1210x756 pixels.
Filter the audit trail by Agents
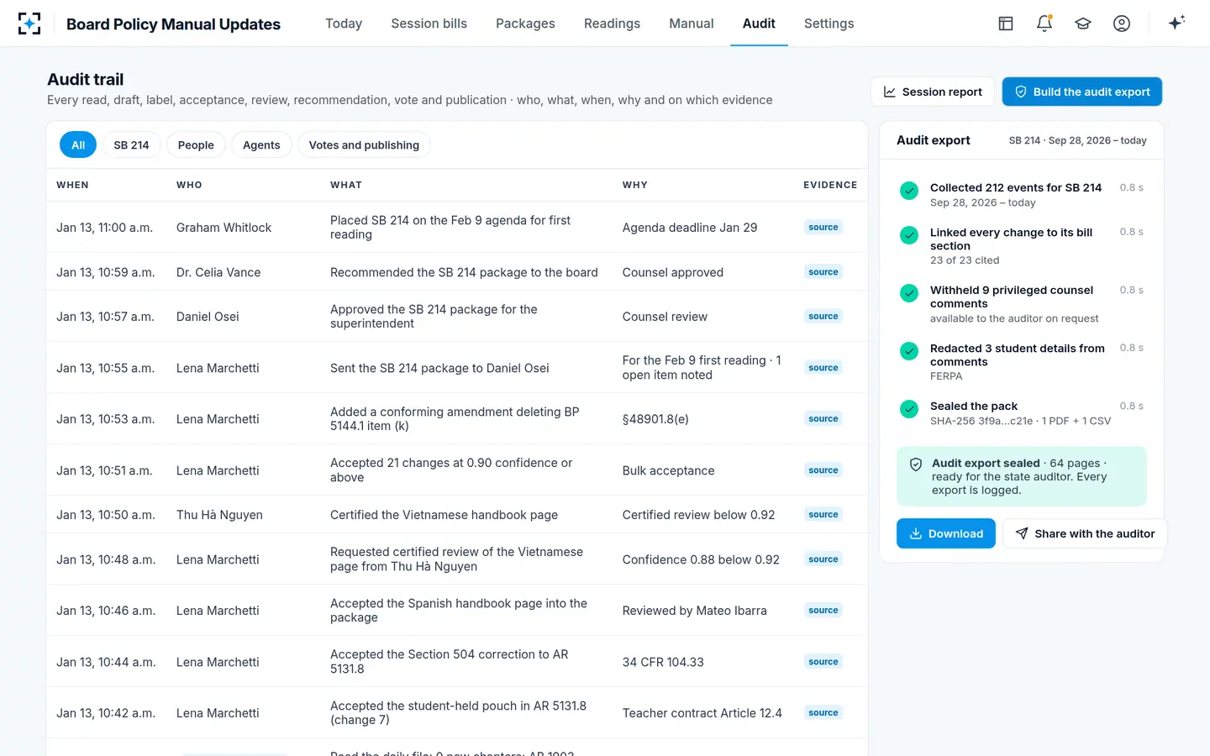tap(261, 144)
